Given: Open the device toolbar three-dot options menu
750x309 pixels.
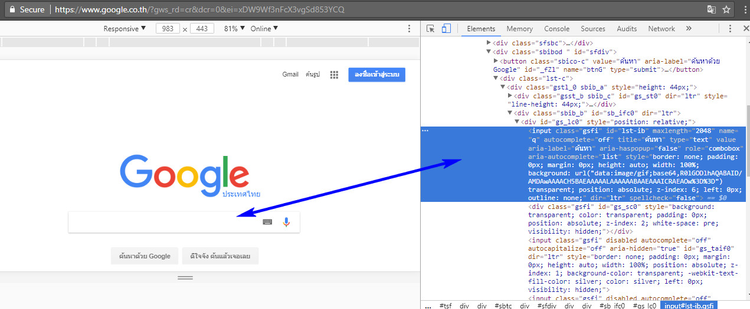Looking at the screenshot, I should pyautogui.click(x=410, y=28).
